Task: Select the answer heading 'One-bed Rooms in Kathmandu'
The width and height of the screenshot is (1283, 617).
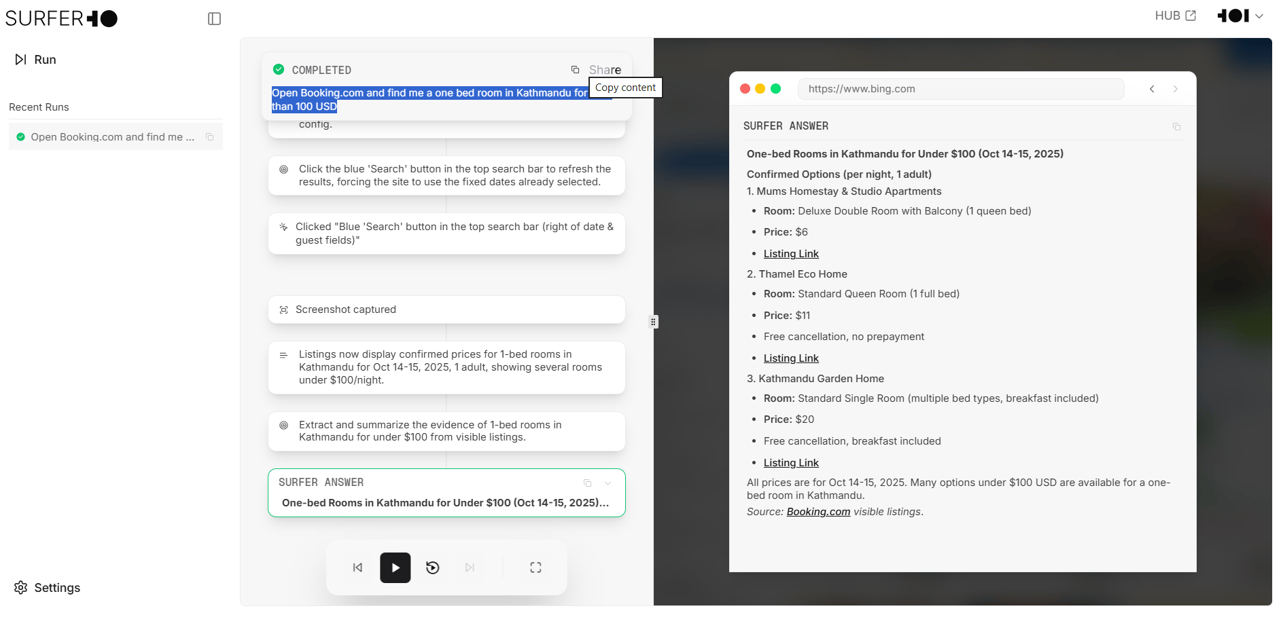Action: (x=905, y=154)
